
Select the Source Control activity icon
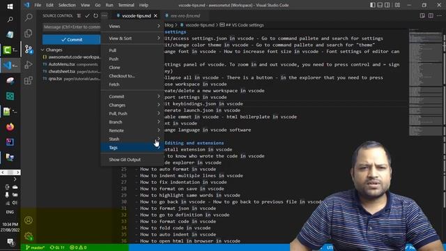(x=29, y=50)
